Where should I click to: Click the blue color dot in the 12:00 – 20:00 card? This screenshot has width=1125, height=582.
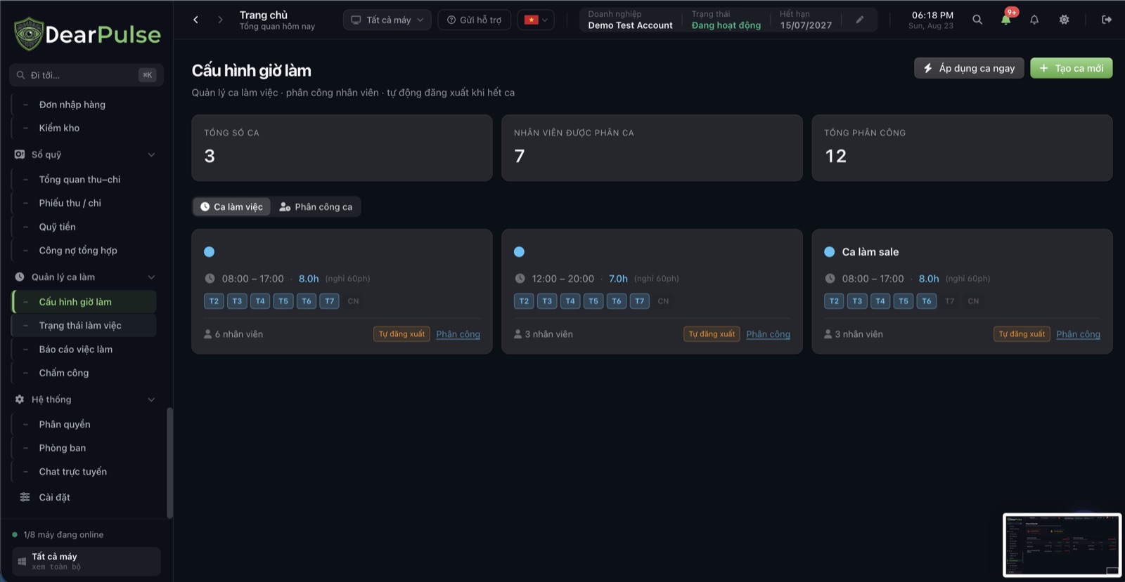520,252
